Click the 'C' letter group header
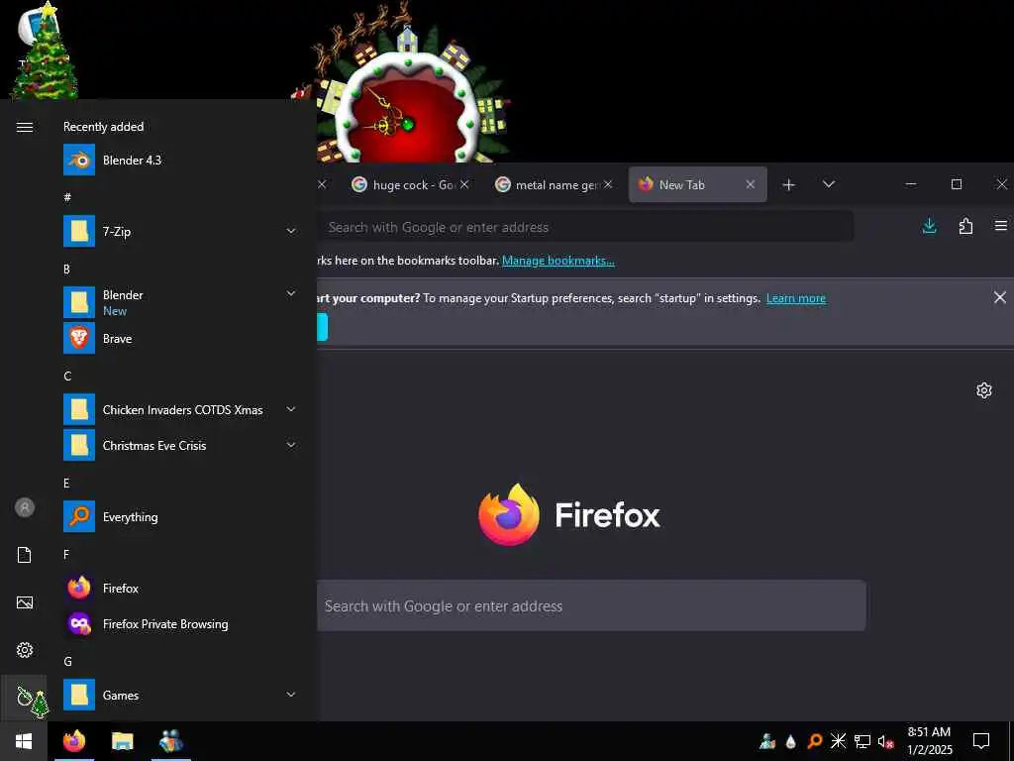Image resolution: width=1014 pixels, height=761 pixels. pyautogui.click(x=67, y=376)
